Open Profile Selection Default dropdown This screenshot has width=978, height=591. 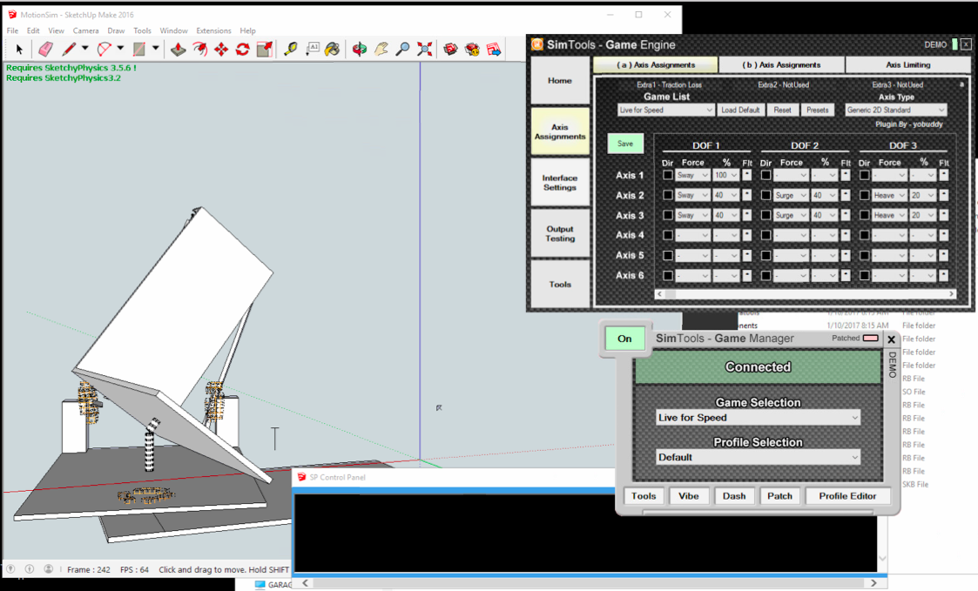click(758, 457)
